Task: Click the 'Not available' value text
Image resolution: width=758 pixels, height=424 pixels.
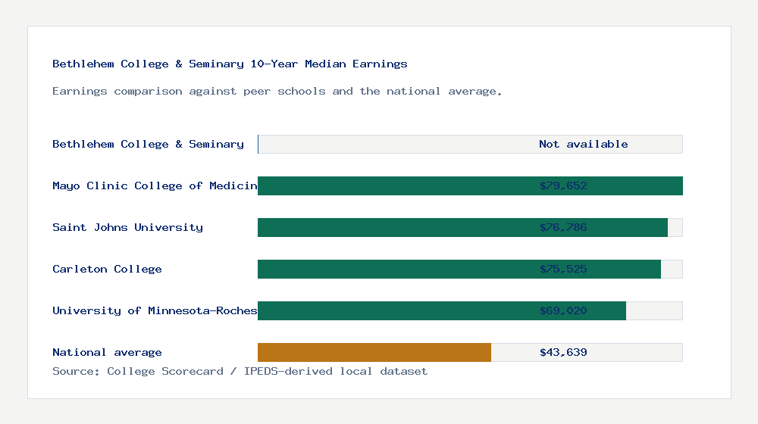Action: click(584, 144)
